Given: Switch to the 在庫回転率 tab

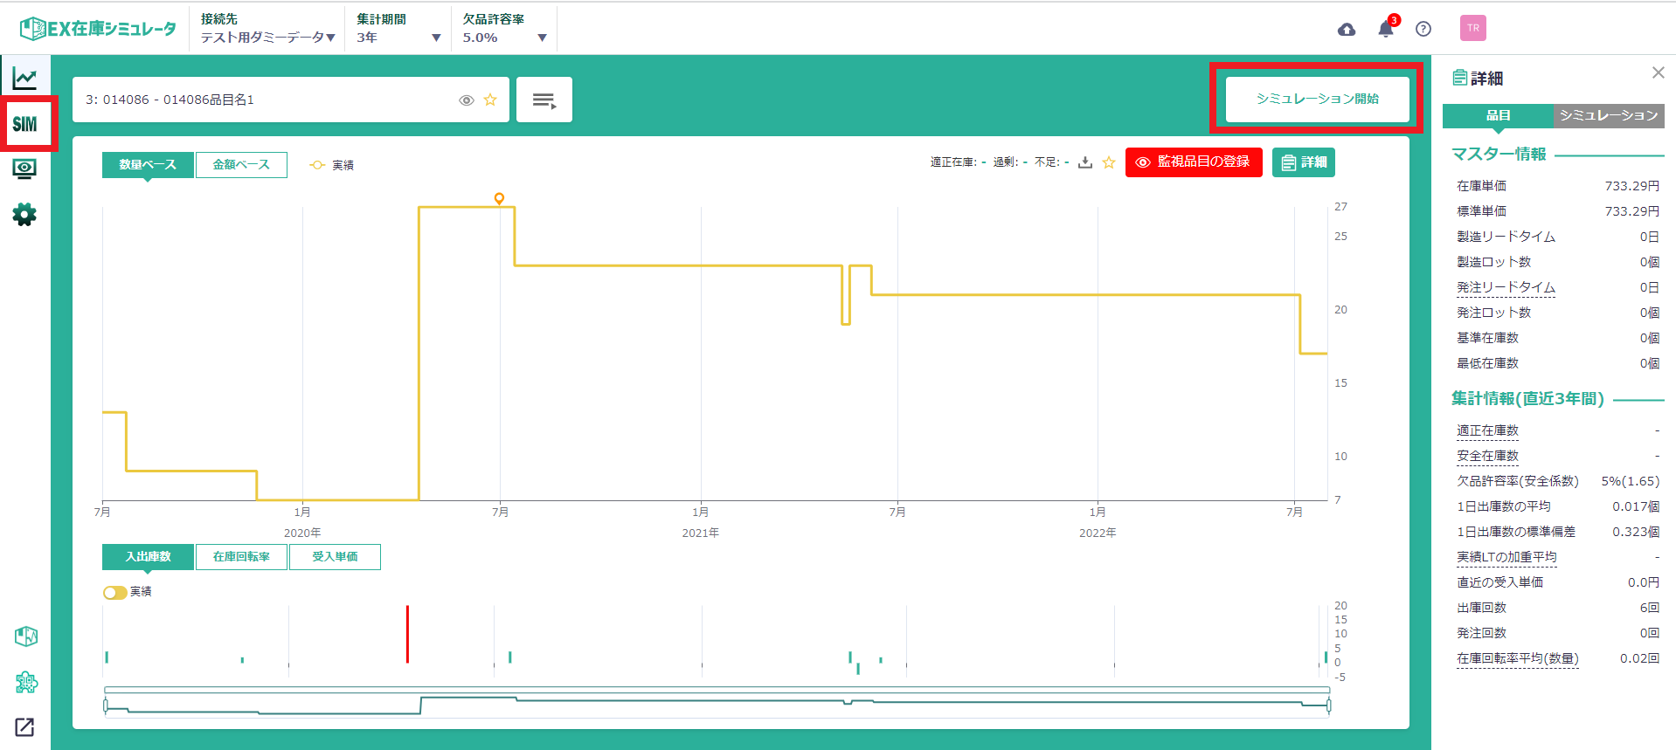Looking at the screenshot, I should pyautogui.click(x=241, y=557).
